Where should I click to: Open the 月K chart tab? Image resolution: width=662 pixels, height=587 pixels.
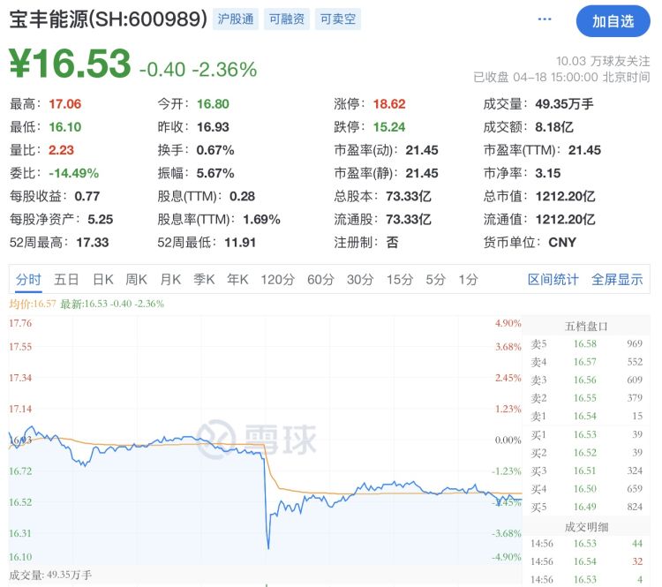[170, 280]
